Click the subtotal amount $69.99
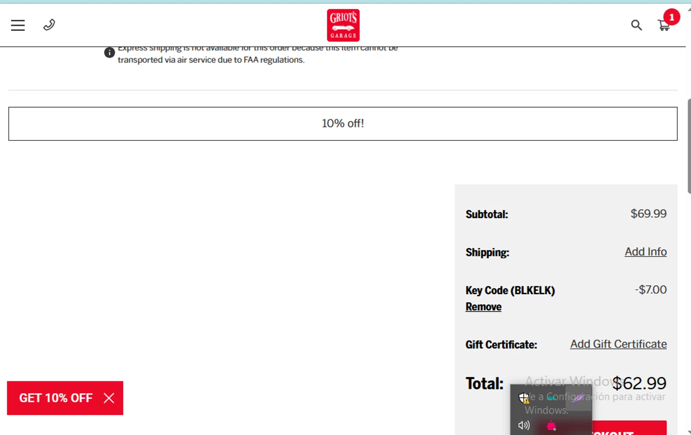Screen dimensions: 691x435 649,214
